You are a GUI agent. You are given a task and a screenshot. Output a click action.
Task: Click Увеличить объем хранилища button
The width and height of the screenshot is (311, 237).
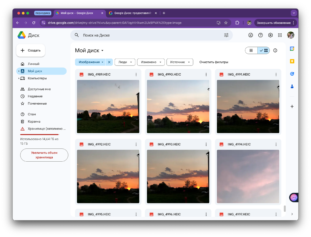[x=44, y=155]
